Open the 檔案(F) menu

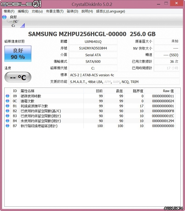(x=9, y=11)
